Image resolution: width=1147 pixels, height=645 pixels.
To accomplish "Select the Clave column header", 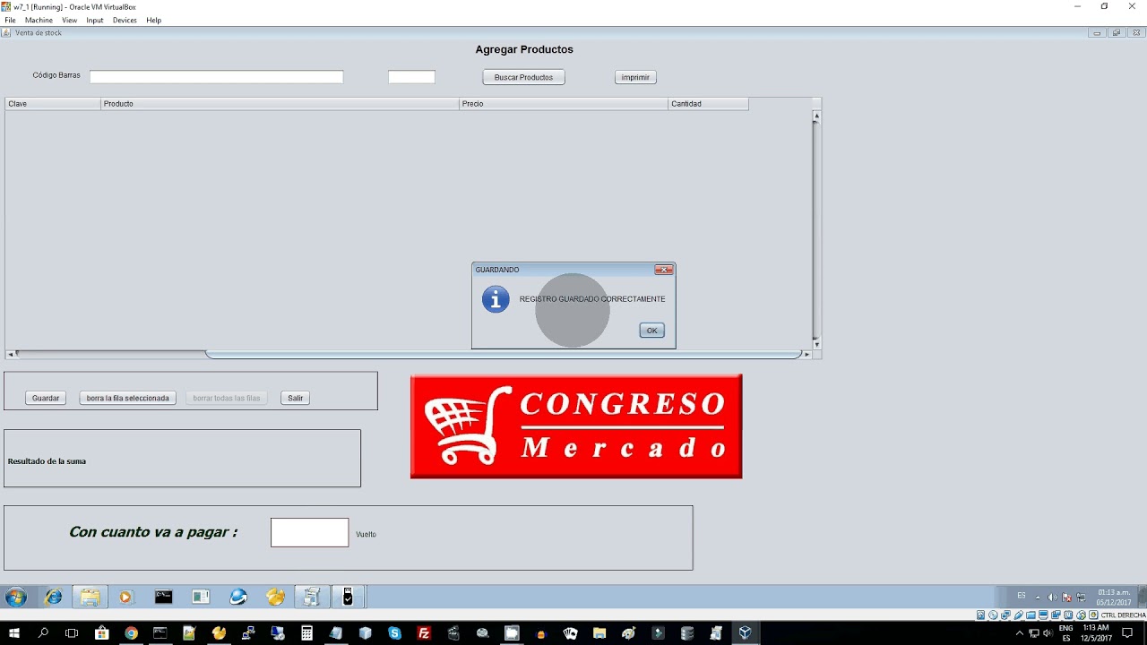I will coord(53,104).
